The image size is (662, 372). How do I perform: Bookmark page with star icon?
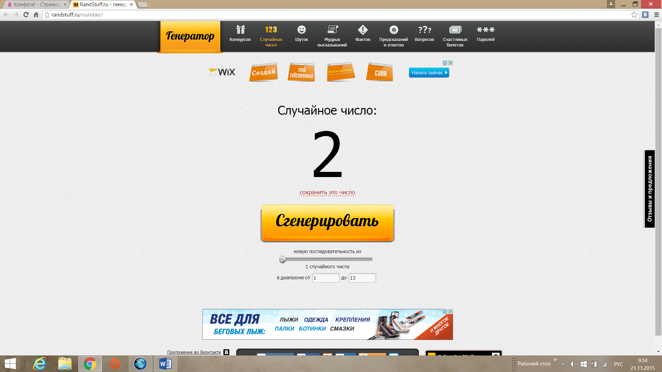coord(634,14)
